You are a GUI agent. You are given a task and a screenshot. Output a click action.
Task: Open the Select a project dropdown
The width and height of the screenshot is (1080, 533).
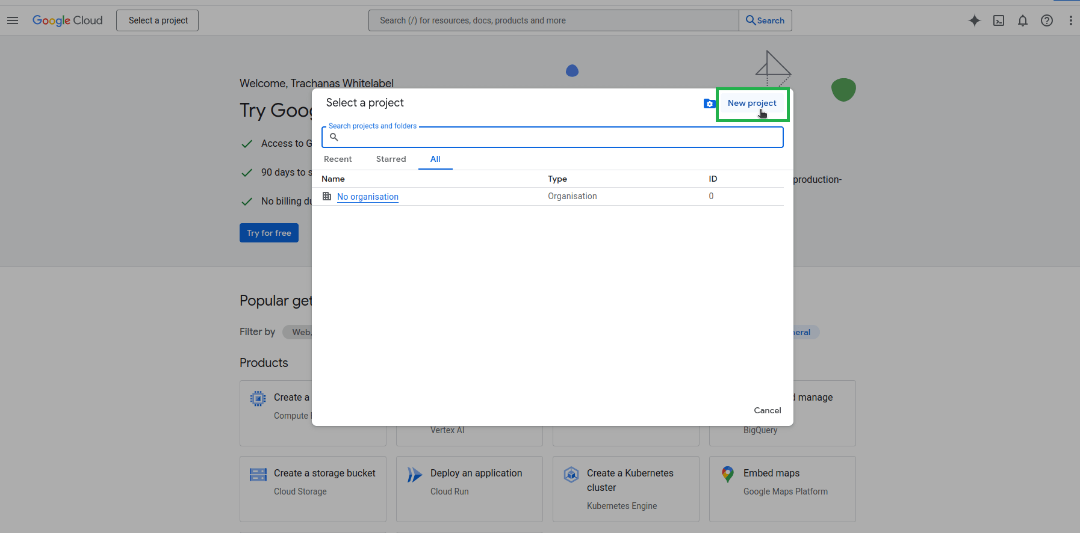tap(157, 20)
